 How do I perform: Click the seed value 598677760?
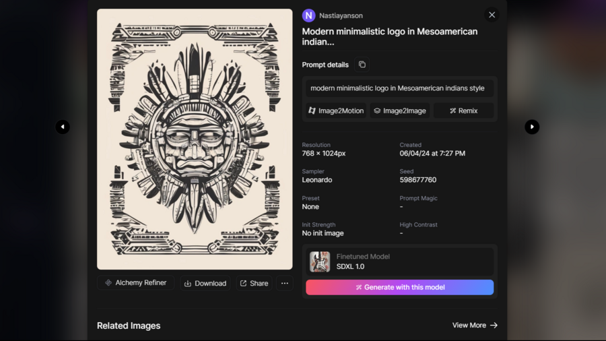click(417, 180)
